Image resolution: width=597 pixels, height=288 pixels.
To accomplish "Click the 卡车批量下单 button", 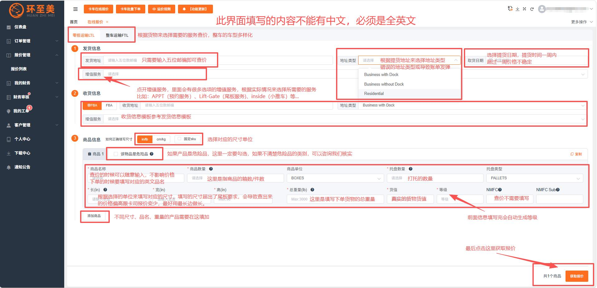I will pos(130,9).
